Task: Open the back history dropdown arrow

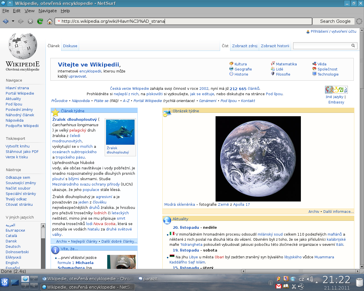Action: tap(13, 21)
